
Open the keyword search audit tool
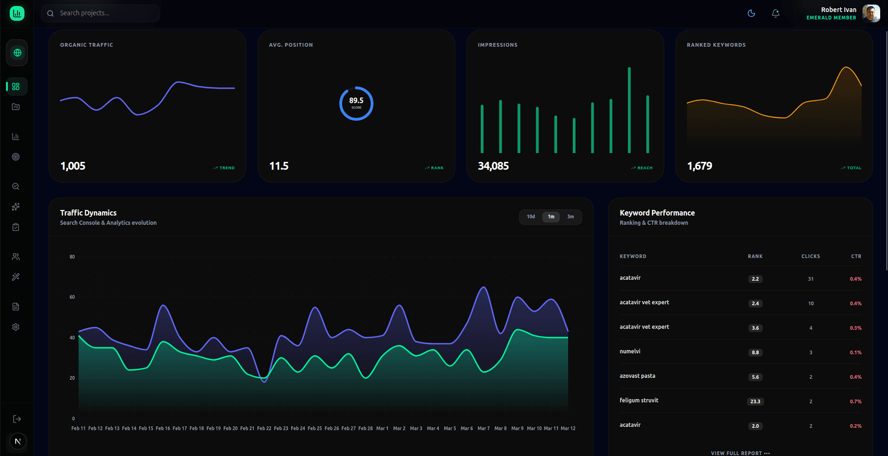click(x=16, y=186)
